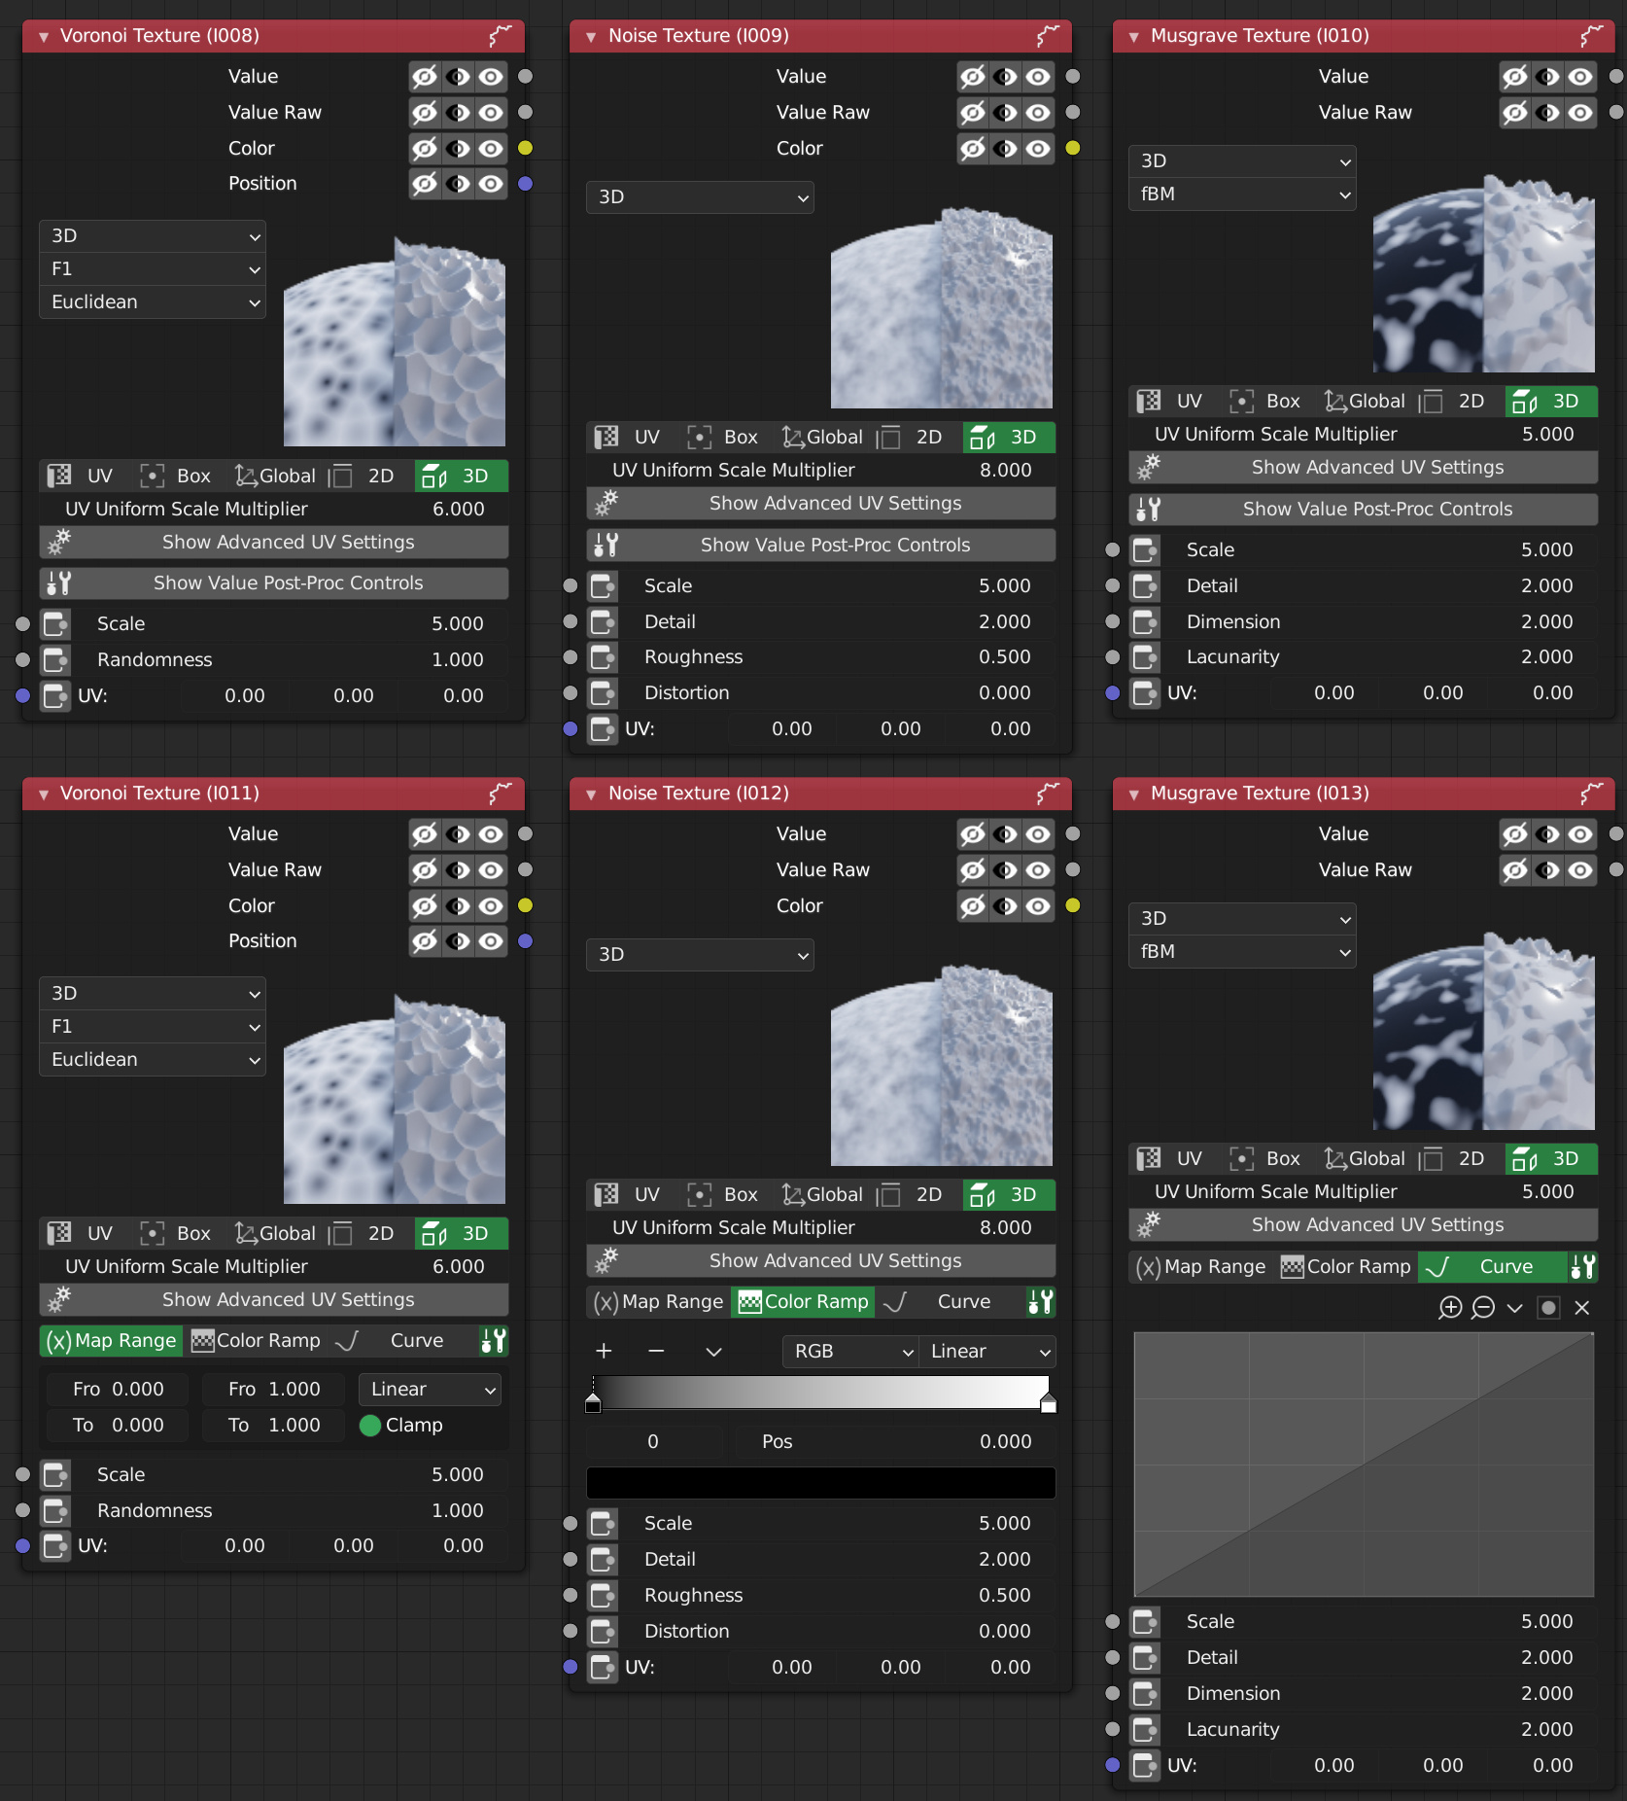This screenshot has width=1627, height=1801.
Task: Collapse the Musgrave Texture (I013) node with its header triangle
Action: pyautogui.click(x=1133, y=795)
